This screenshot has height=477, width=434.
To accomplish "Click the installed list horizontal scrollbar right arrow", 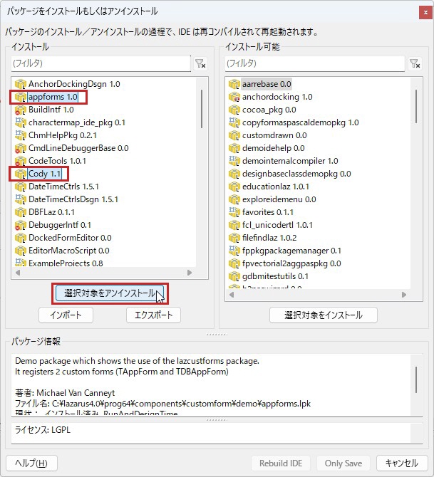I will point(189,273).
